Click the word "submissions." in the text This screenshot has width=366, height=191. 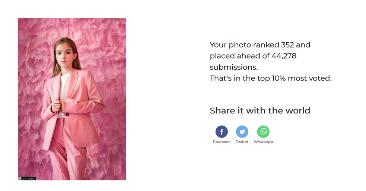tap(234, 67)
